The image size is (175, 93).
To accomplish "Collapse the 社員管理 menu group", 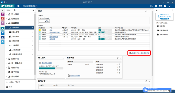I will coord(6,23).
